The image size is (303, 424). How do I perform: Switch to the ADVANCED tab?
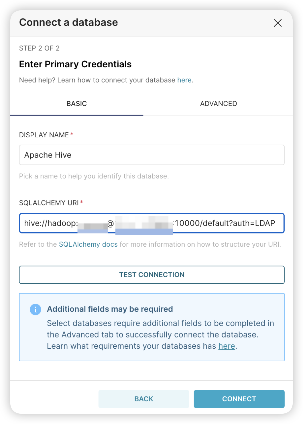(x=218, y=104)
